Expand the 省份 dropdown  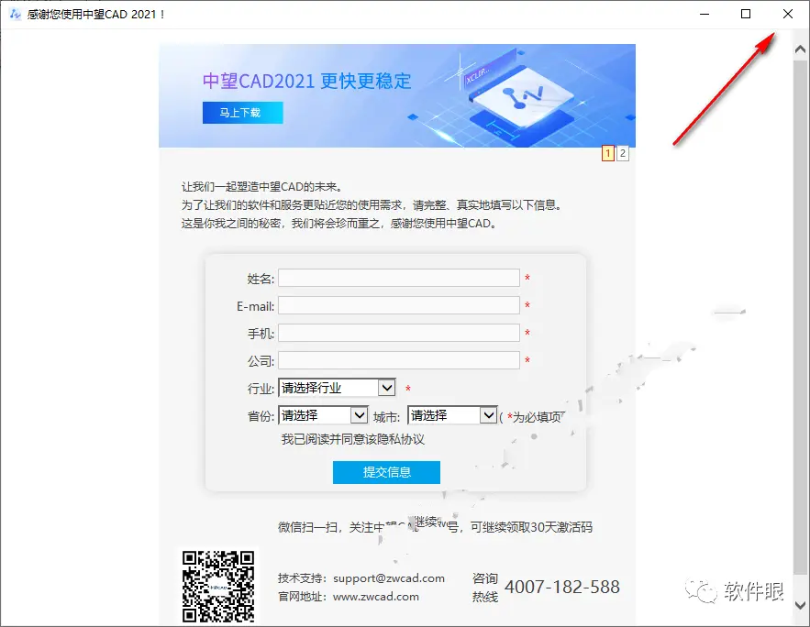pyautogui.click(x=323, y=415)
